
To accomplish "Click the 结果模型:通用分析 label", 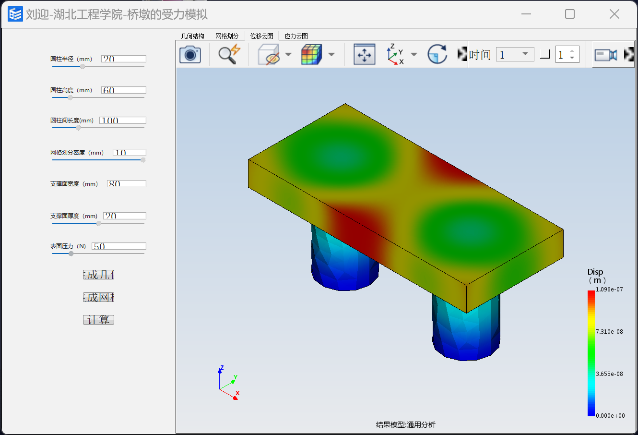I will pos(406,424).
